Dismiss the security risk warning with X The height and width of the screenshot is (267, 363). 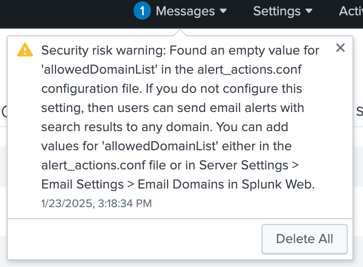(340, 48)
